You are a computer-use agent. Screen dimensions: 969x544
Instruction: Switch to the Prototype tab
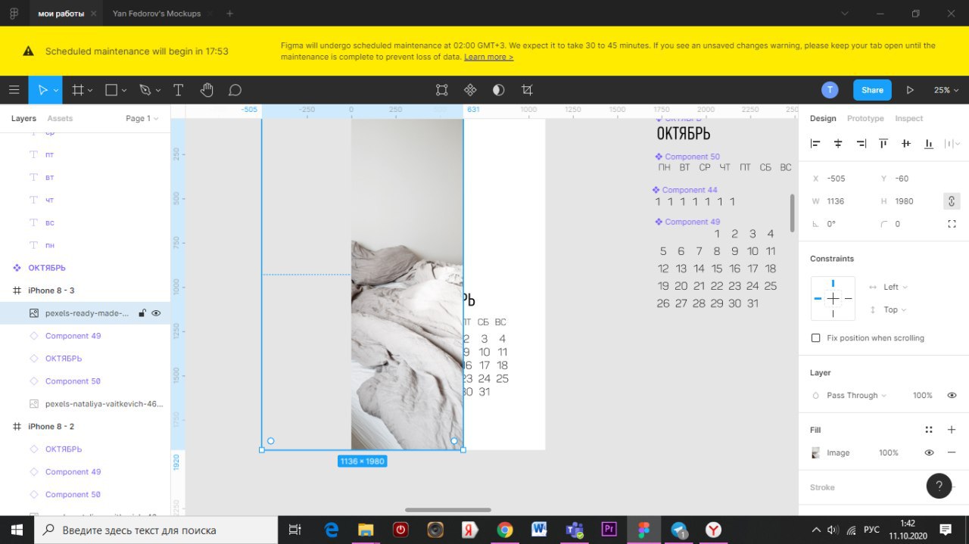(x=865, y=118)
